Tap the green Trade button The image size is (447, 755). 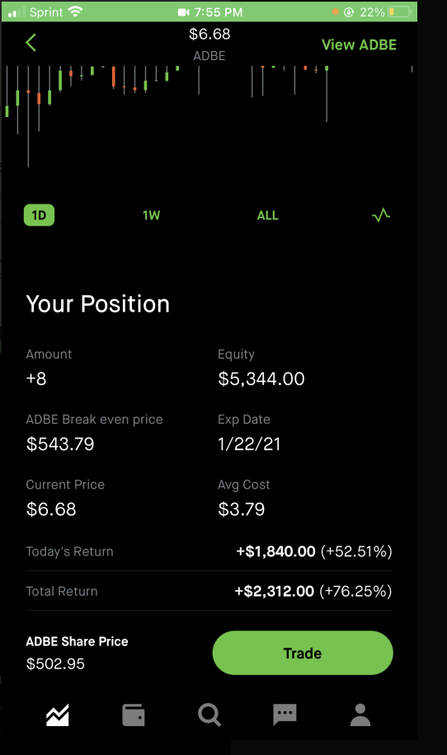[303, 653]
